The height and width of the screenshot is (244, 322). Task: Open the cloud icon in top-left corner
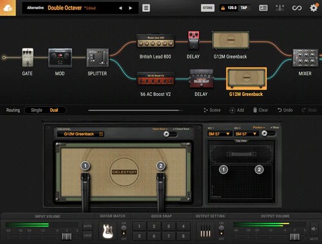click(x=8, y=8)
